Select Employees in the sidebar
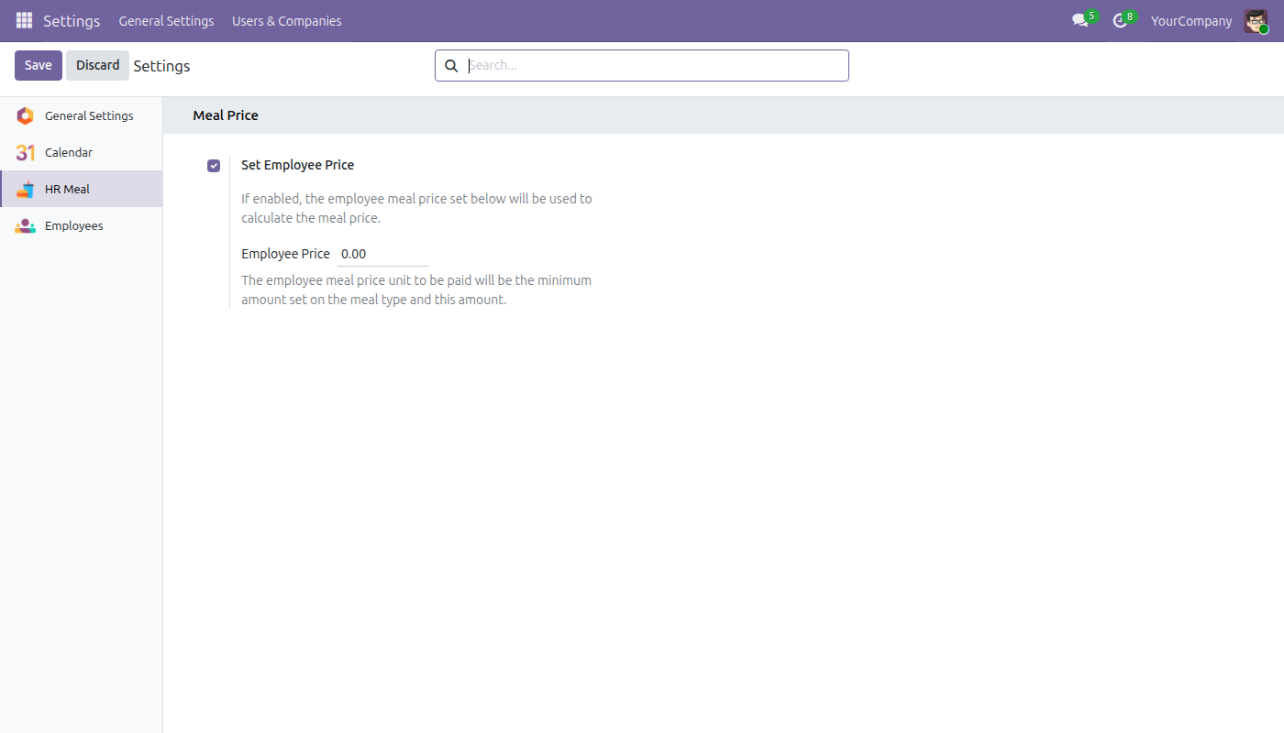The width and height of the screenshot is (1284, 733). pyautogui.click(x=81, y=225)
